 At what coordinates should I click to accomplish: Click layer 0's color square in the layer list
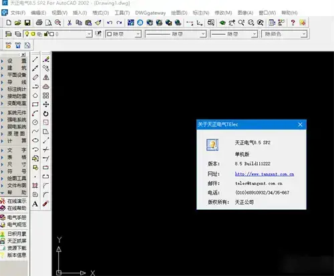click(x=51, y=34)
